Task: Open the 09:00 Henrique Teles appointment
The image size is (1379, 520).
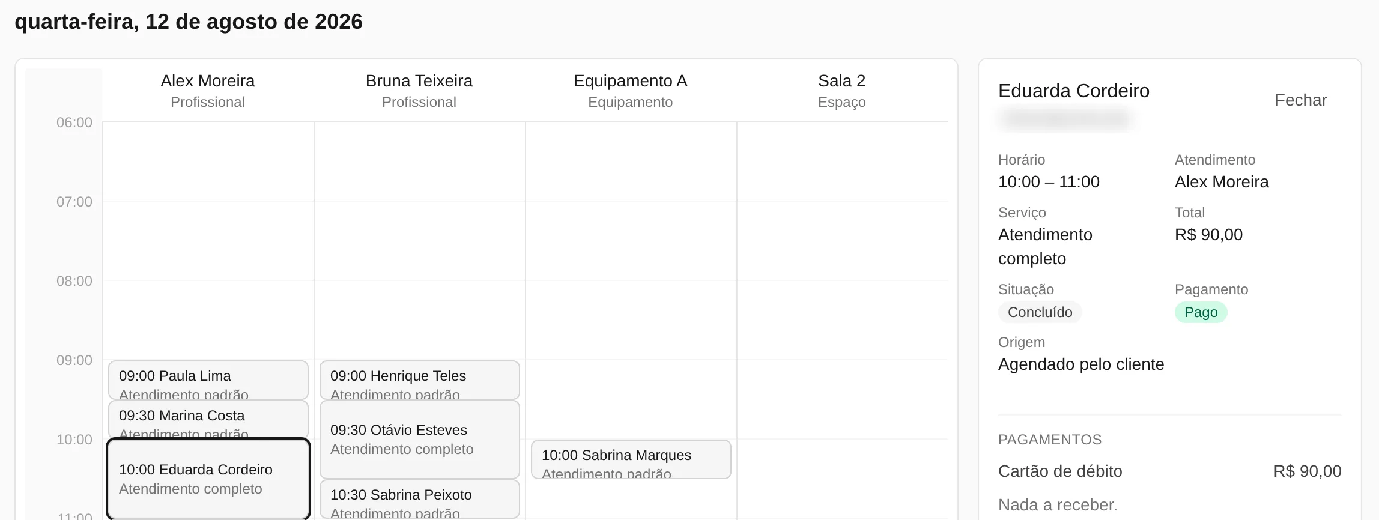Action: [x=420, y=380]
